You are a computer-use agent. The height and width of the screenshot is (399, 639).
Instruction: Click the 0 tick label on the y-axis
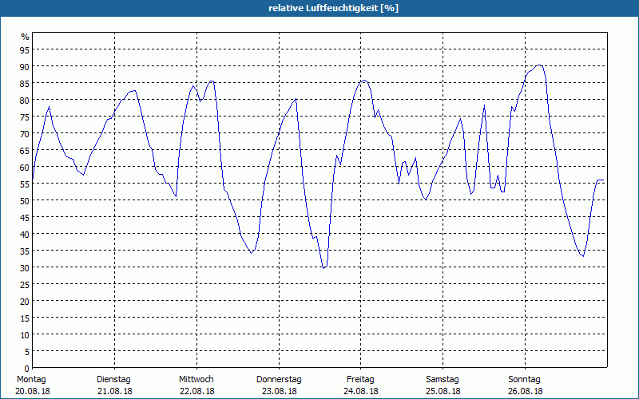tap(27, 368)
